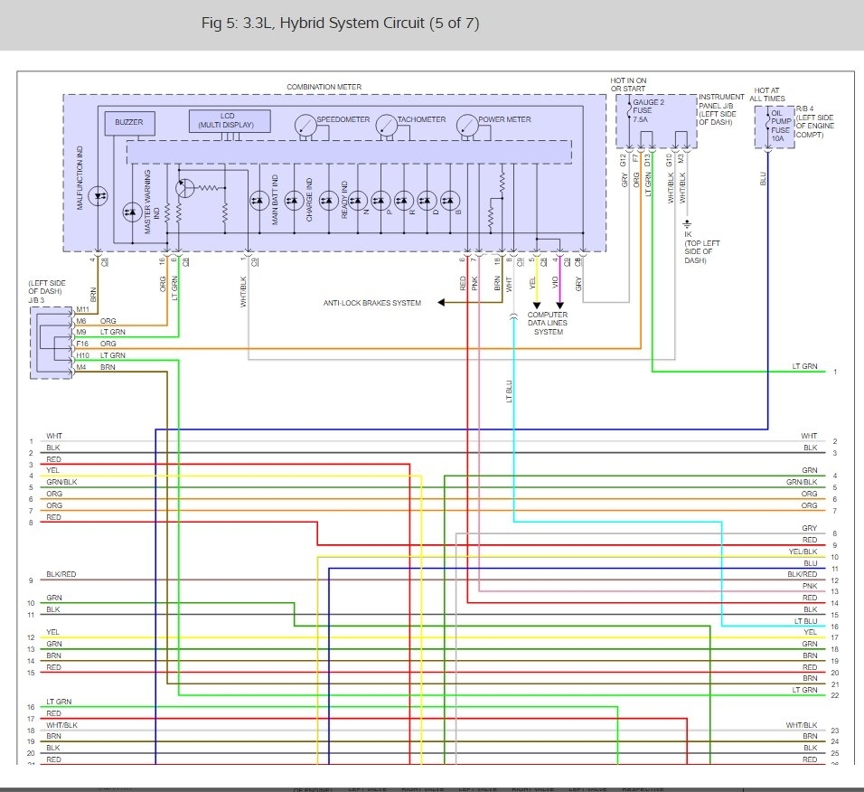Click the IK ground symbol
This screenshot has height=792, width=864.
687,223
